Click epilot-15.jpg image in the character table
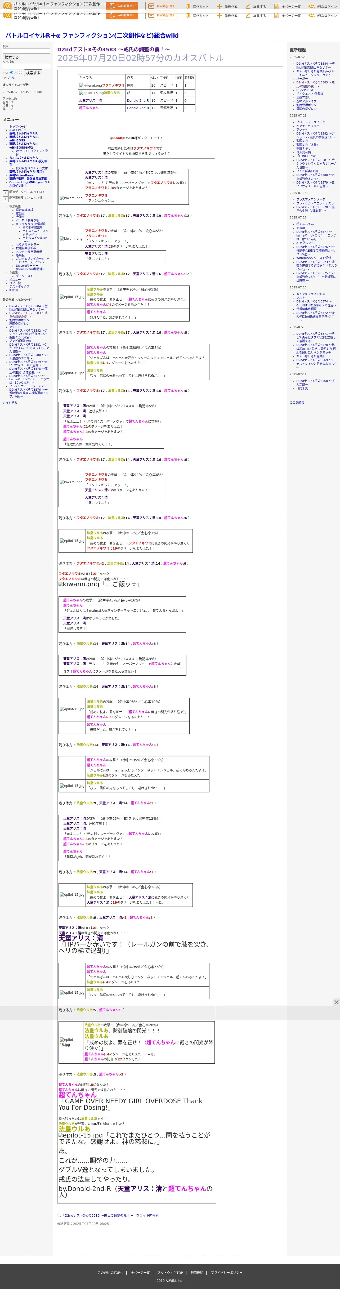Screen dimensions: 340x1289 [x=91, y=93]
